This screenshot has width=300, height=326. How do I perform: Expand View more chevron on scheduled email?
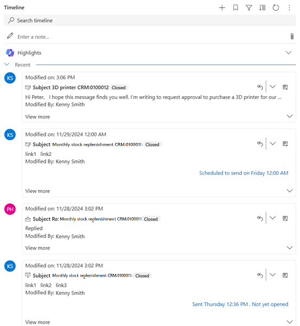[290, 191]
